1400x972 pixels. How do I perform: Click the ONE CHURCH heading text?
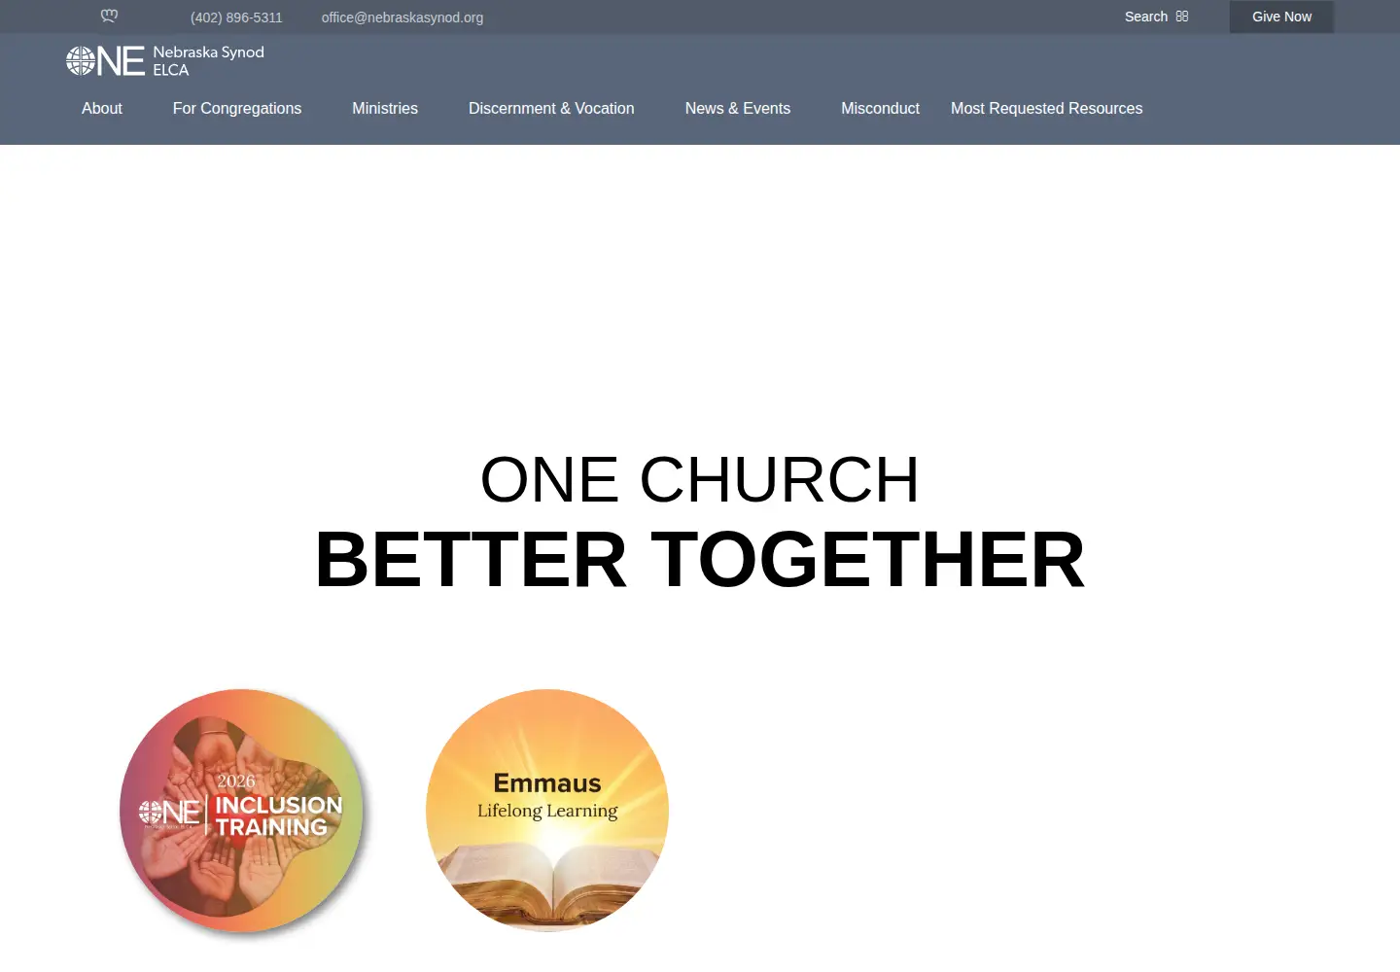[x=700, y=479]
